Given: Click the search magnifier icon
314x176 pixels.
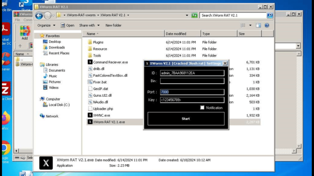Looking at the screenshot, I should (x=270, y=15).
